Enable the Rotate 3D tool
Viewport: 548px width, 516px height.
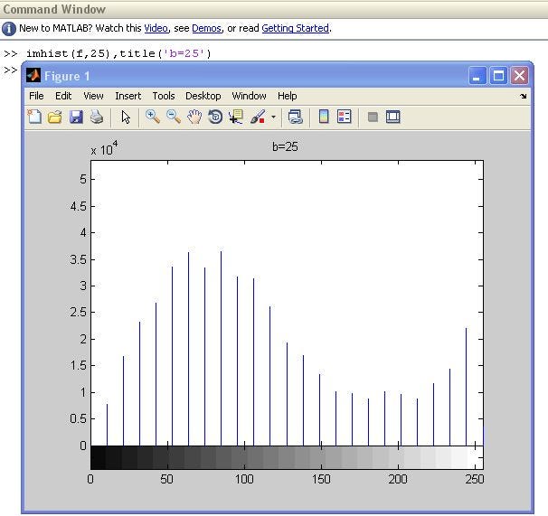(215, 117)
